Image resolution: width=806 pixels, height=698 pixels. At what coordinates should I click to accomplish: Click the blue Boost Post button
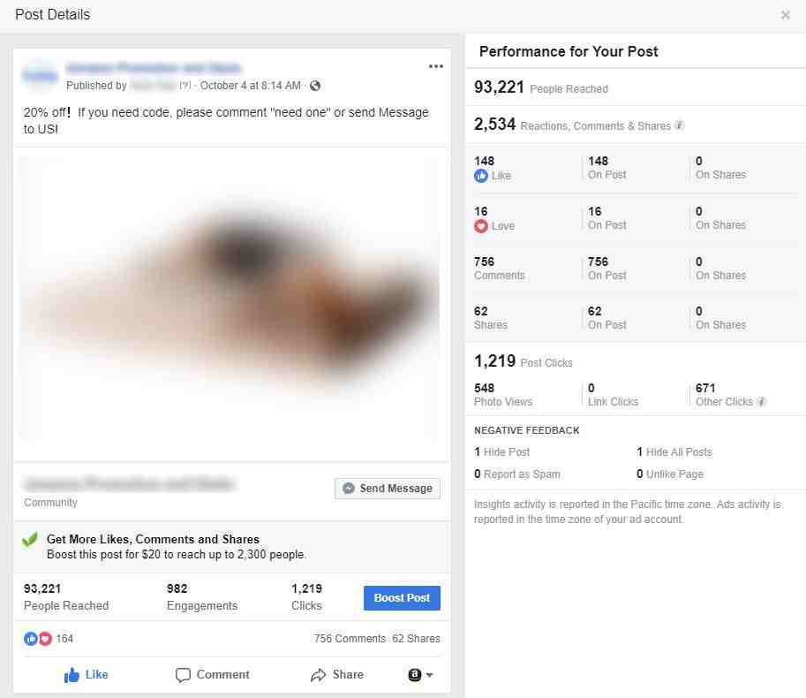[402, 597]
